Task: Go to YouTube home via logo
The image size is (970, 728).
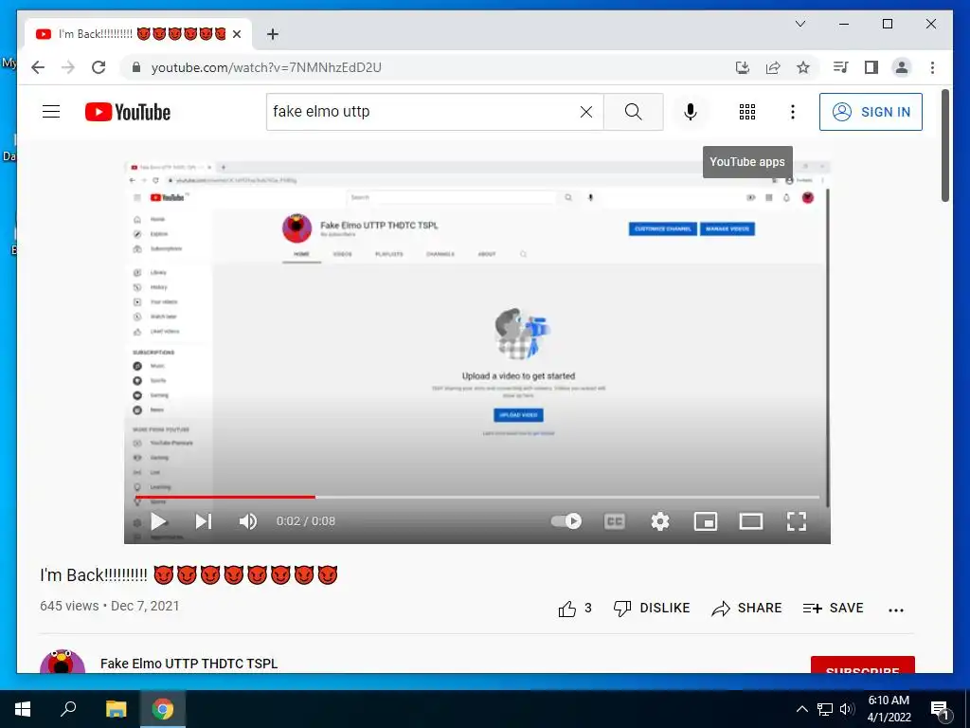Action: [128, 112]
